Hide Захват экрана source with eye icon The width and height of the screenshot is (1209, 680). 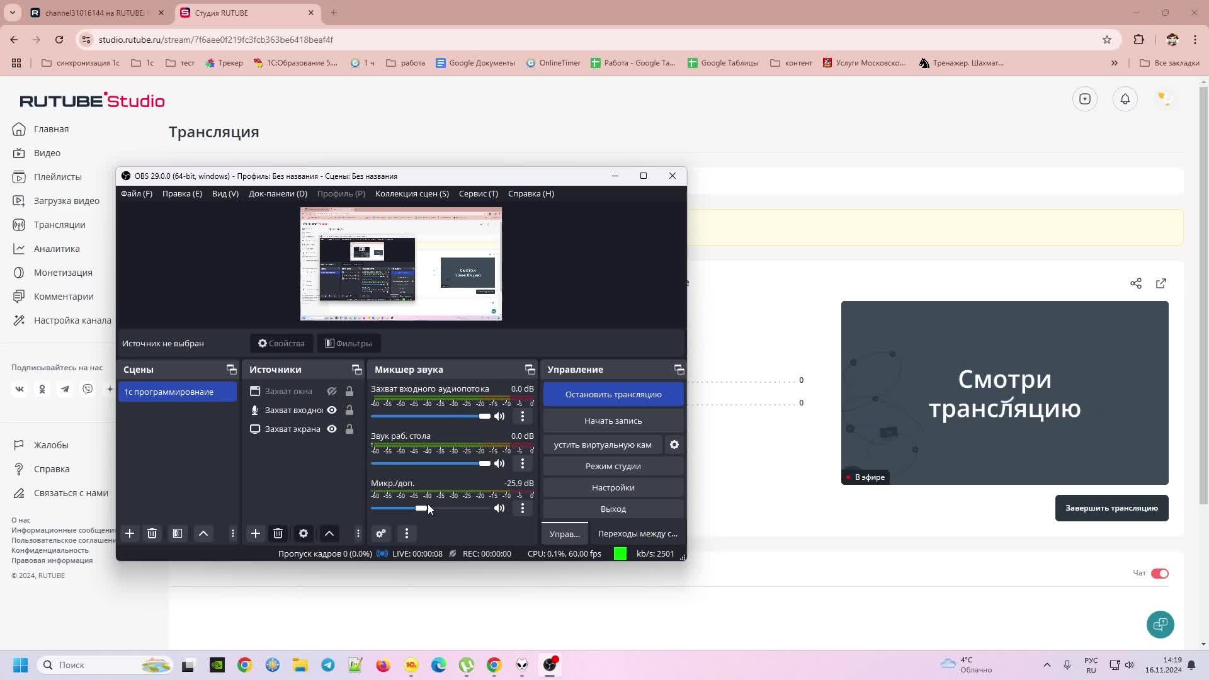coord(332,429)
